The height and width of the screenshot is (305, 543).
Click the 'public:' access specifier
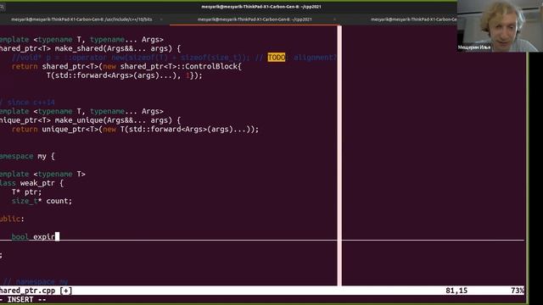[12, 219]
